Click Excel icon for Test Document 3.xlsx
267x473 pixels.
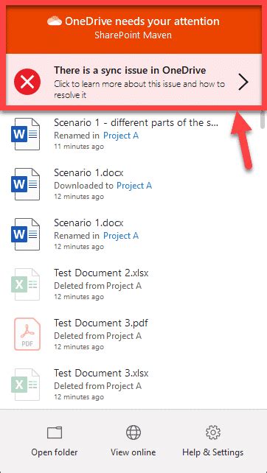coord(25,385)
